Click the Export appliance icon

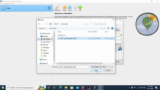[70, 8]
